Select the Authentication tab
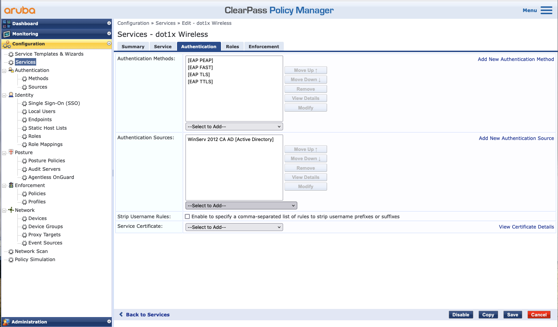 (199, 46)
